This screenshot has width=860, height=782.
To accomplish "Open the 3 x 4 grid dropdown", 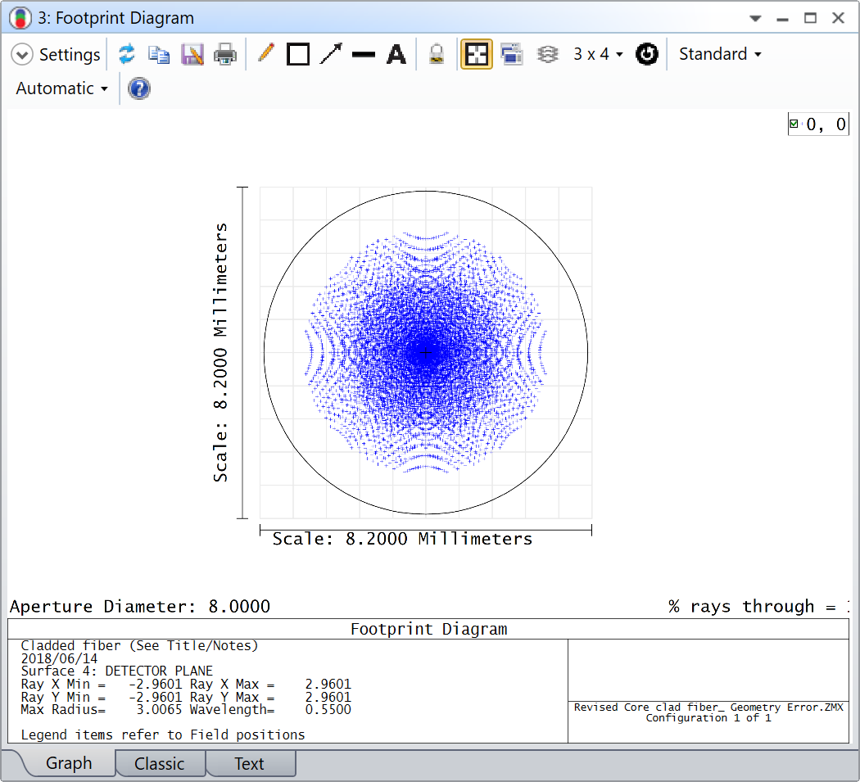I will point(598,54).
